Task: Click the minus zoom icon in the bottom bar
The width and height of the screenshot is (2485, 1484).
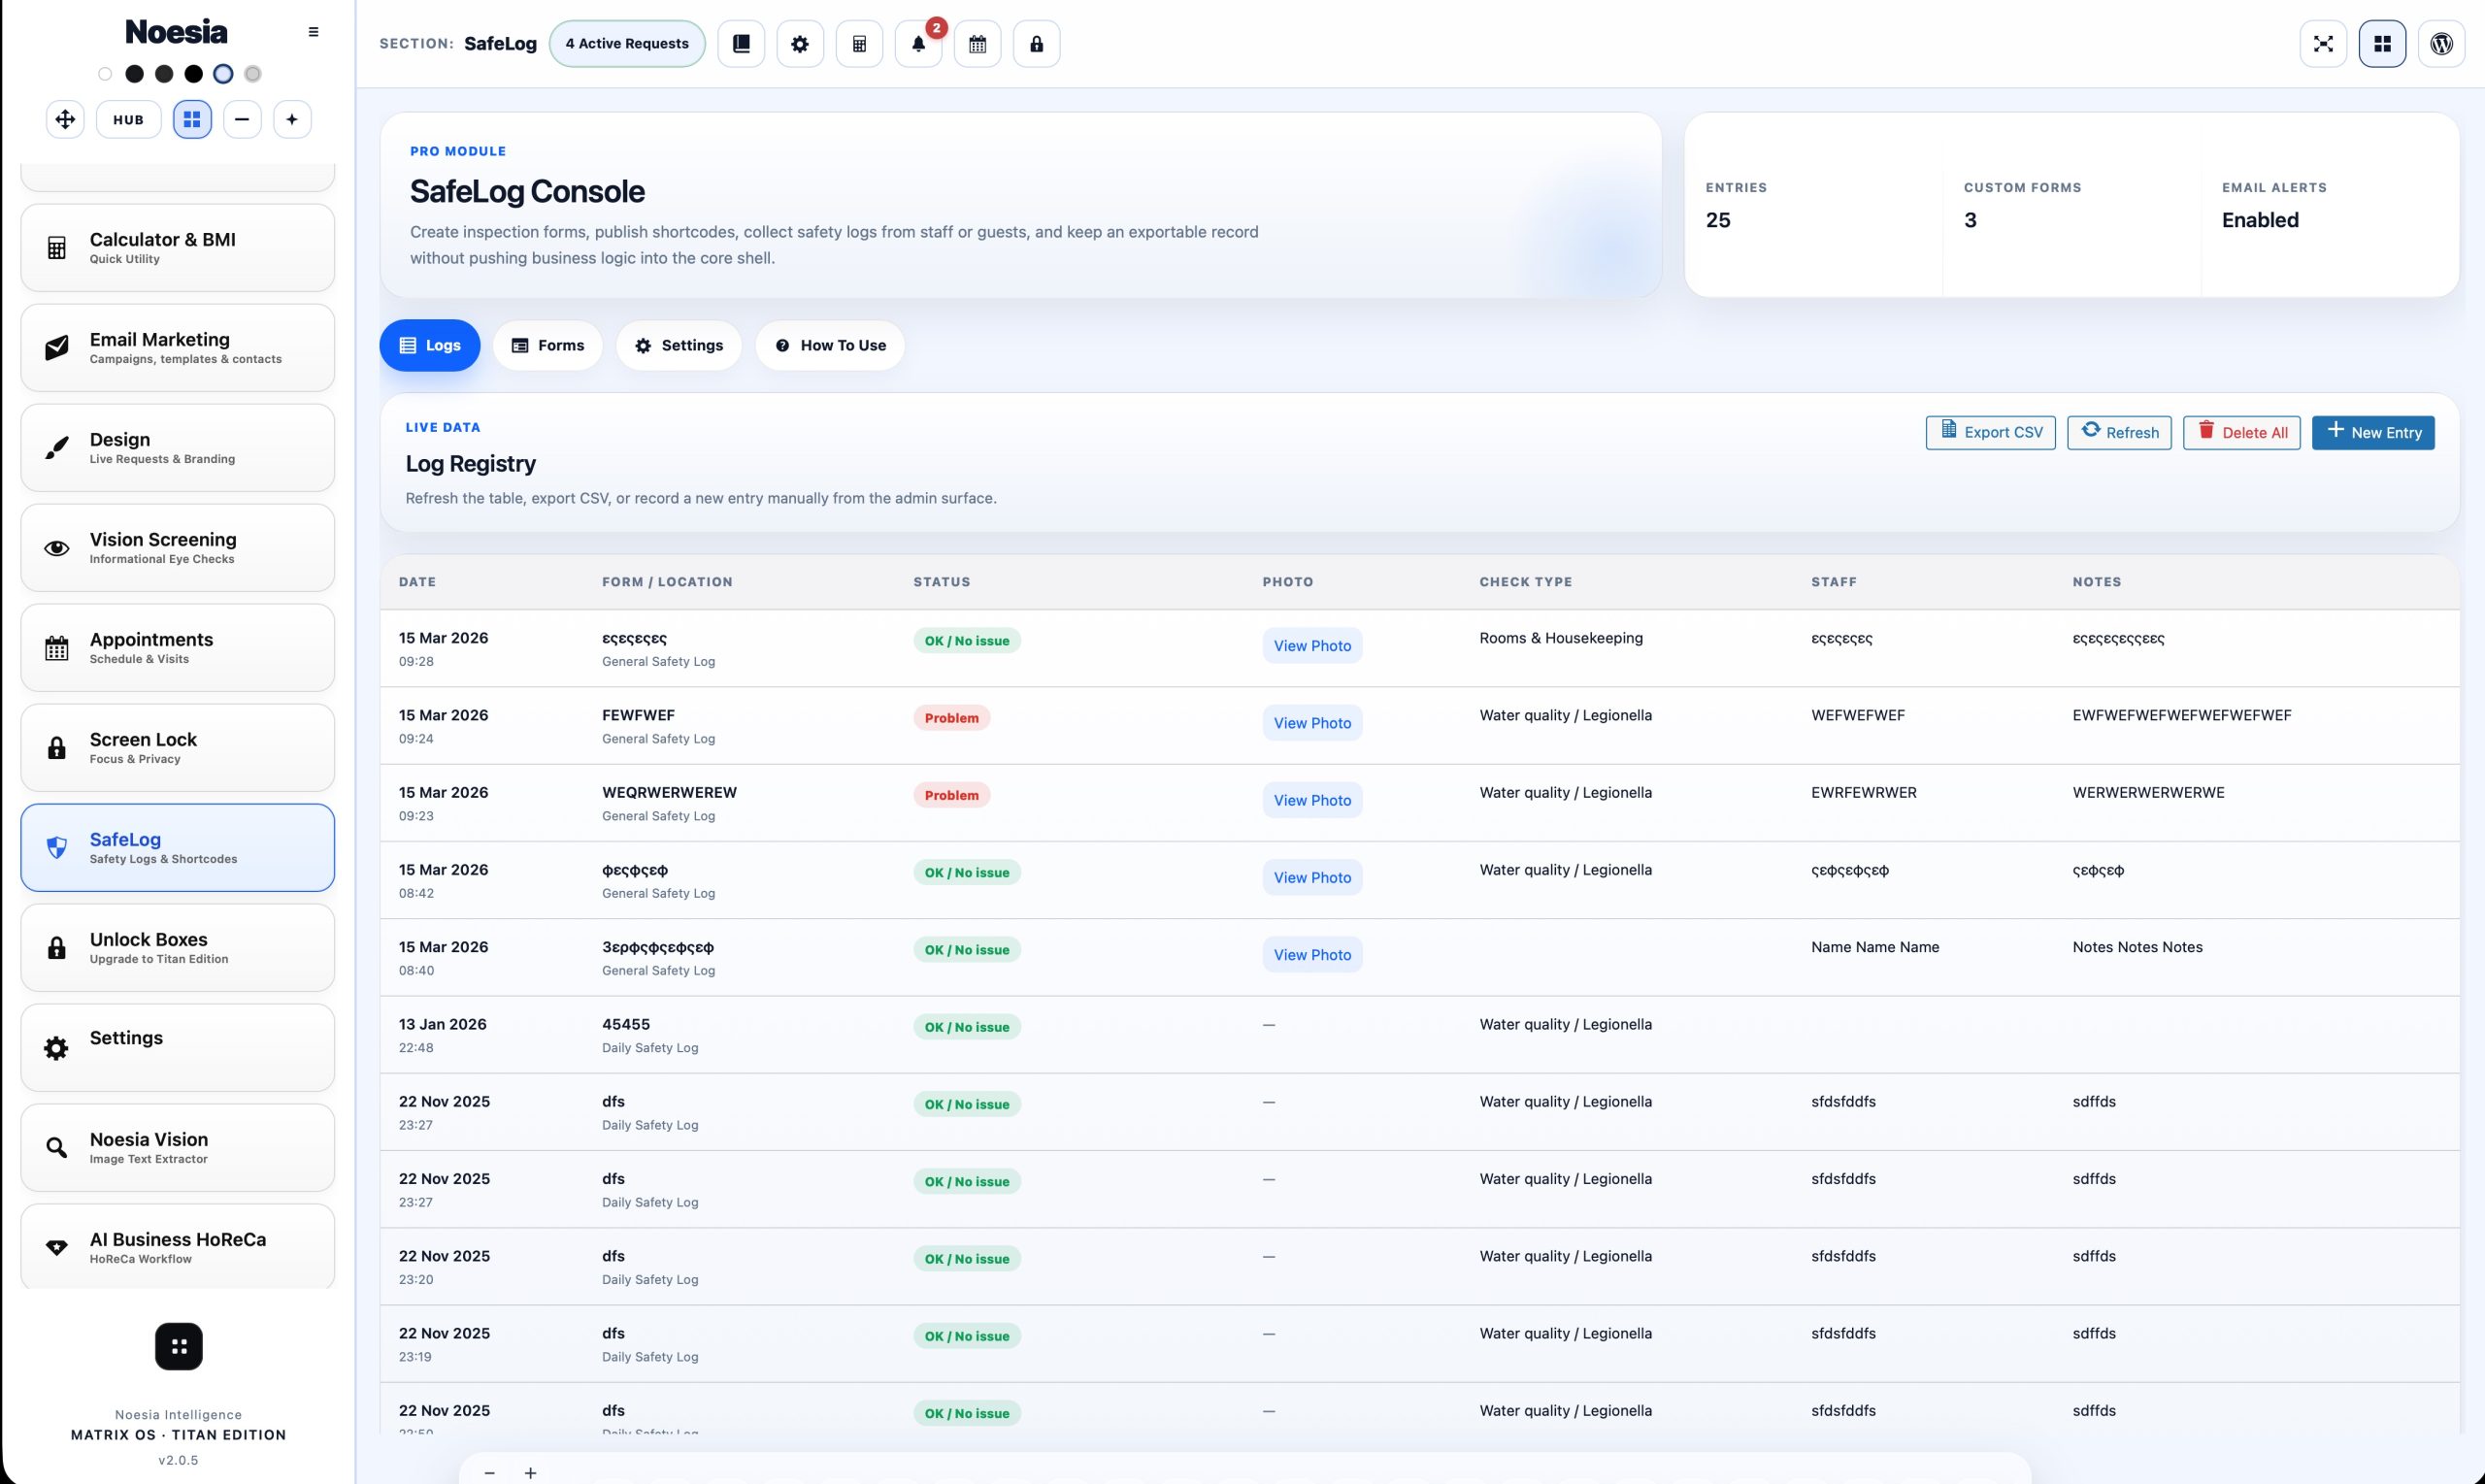Action: point(489,1472)
